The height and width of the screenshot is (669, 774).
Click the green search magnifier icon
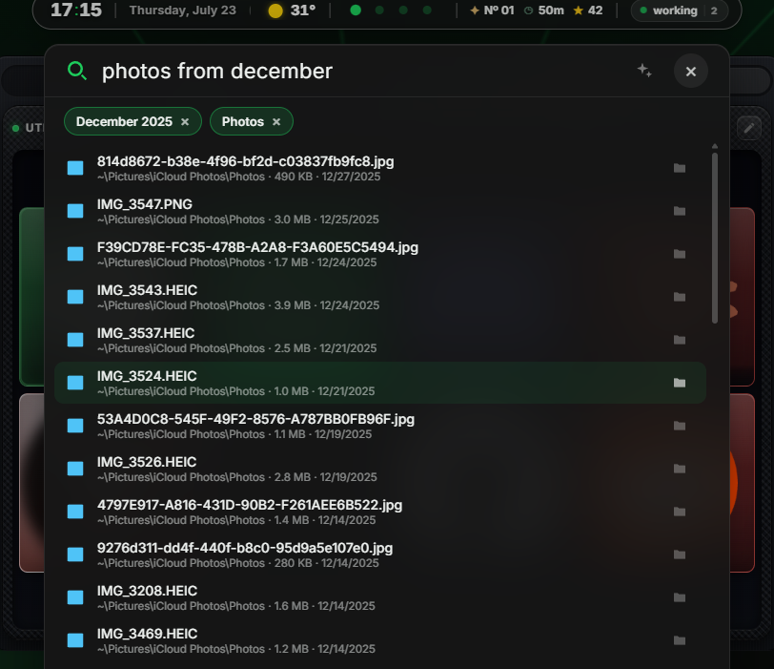[77, 72]
